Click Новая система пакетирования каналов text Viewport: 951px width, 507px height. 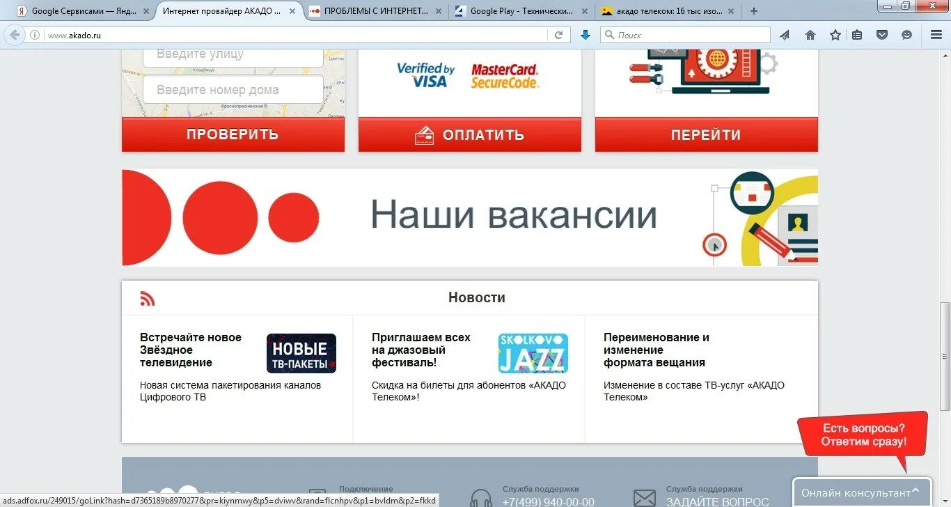coord(230,391)
